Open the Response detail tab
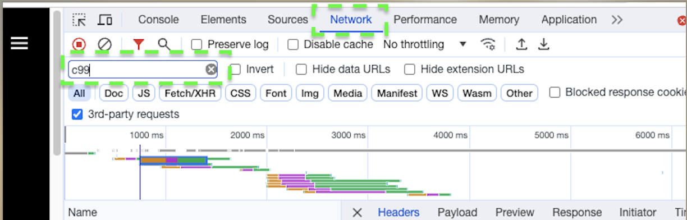This screenshot has height=220, width=687. coord(577,213)
